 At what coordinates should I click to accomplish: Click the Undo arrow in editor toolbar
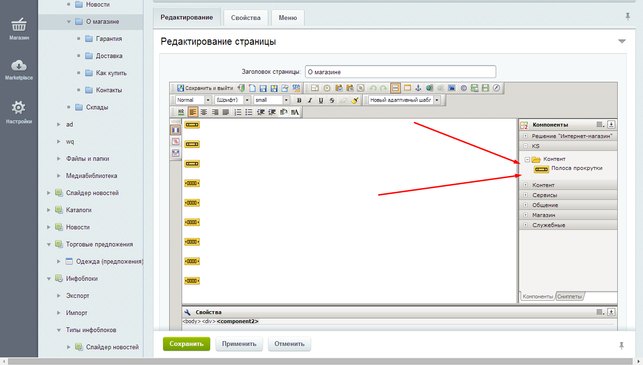pos(373,88)
